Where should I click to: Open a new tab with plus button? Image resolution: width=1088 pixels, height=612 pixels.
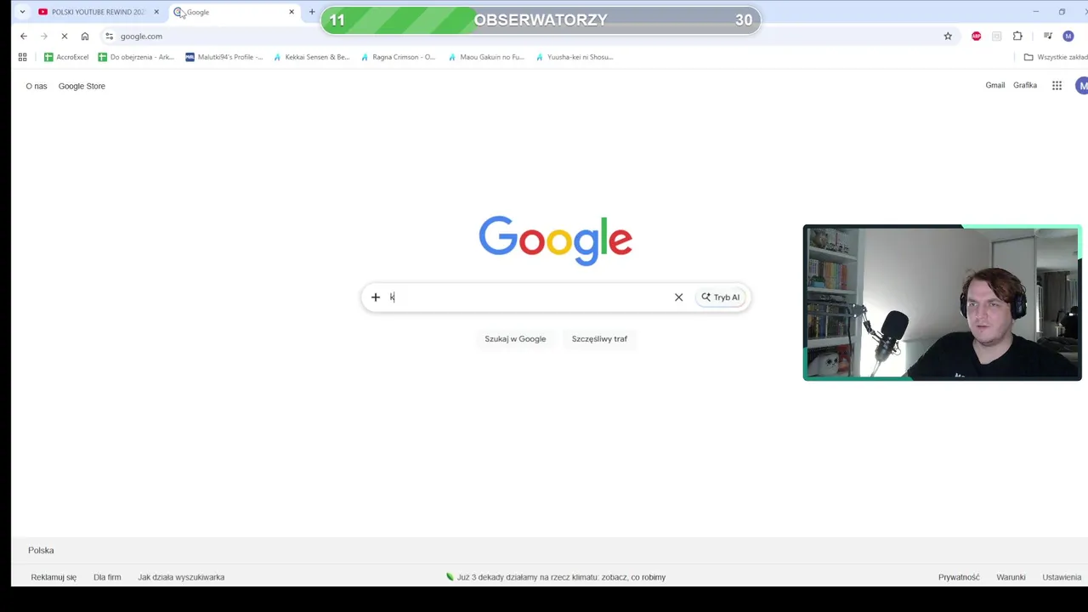click(x=312, y=12)
